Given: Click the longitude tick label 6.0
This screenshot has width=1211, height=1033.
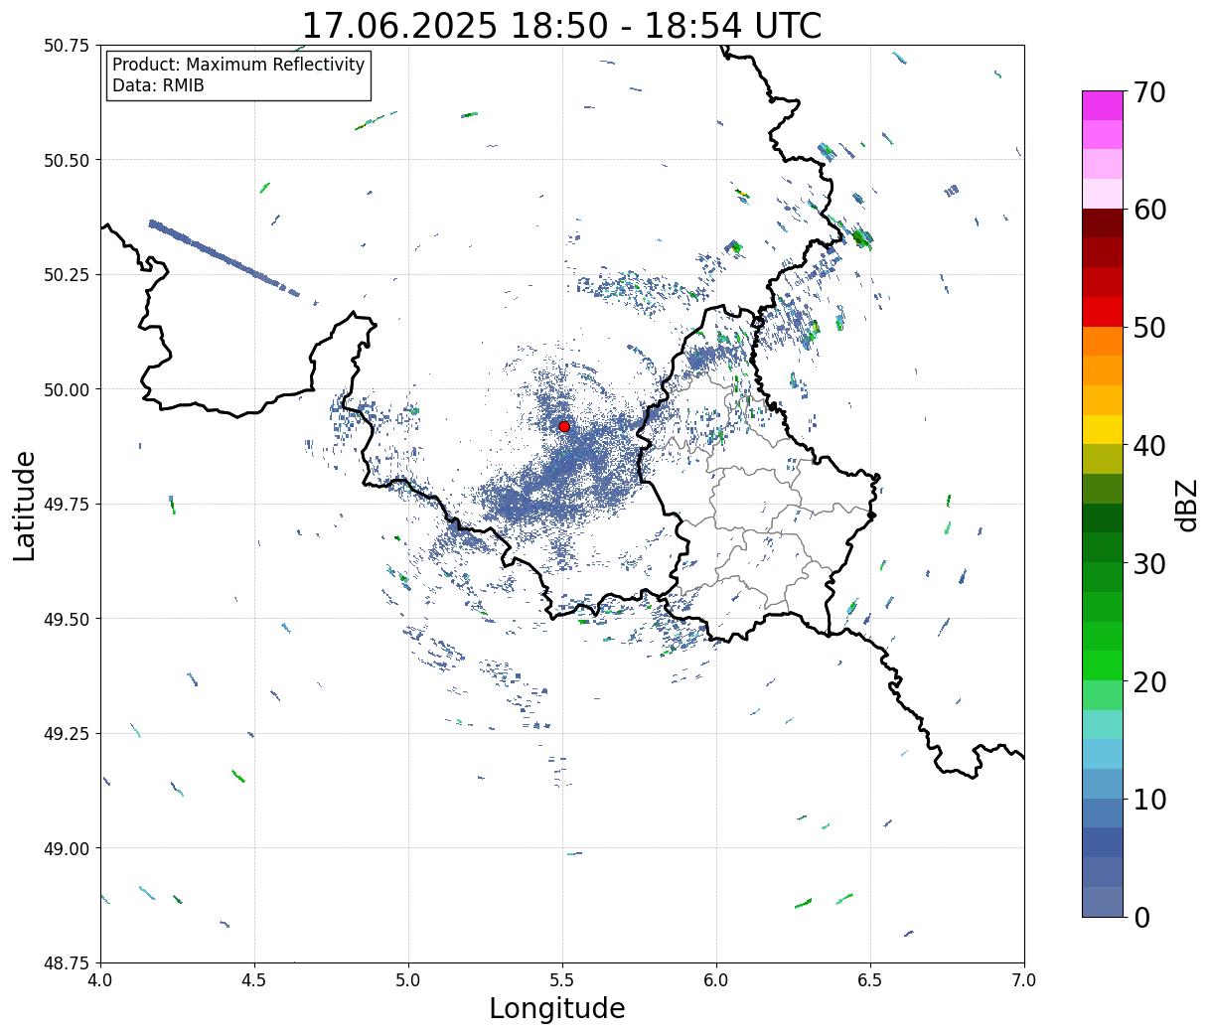Looking at the screenshot, I should click(x=716, y=980).
